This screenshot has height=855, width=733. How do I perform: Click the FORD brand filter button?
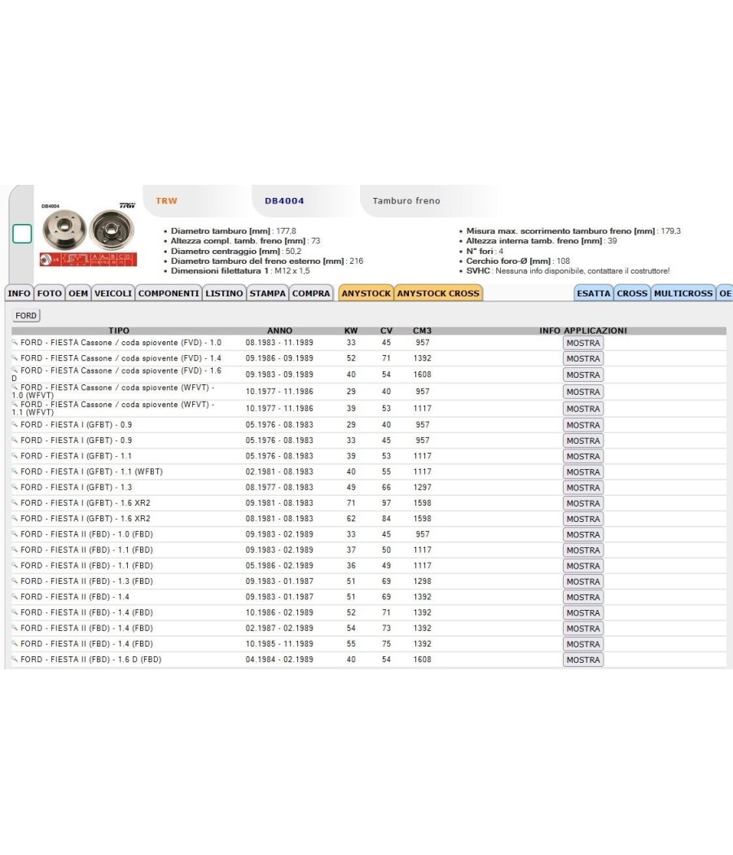pyautogui.click(x=25, y=315)
